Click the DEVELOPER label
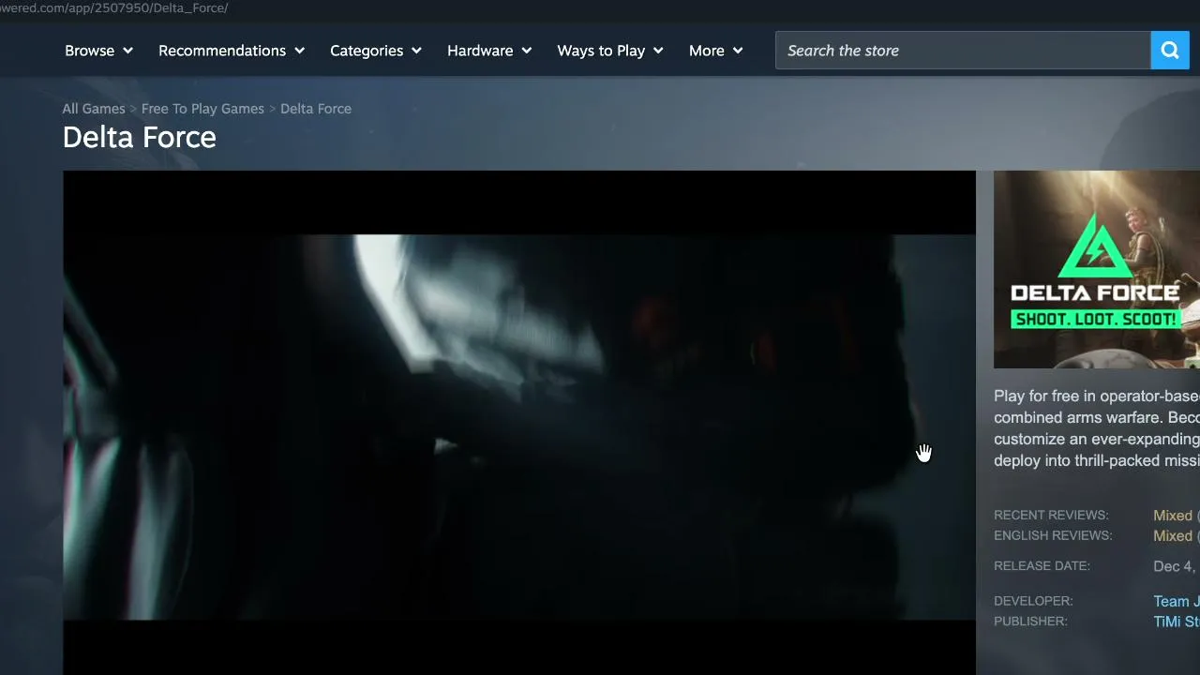This screenshot has height=675, width=1200. pos(1033,601)
